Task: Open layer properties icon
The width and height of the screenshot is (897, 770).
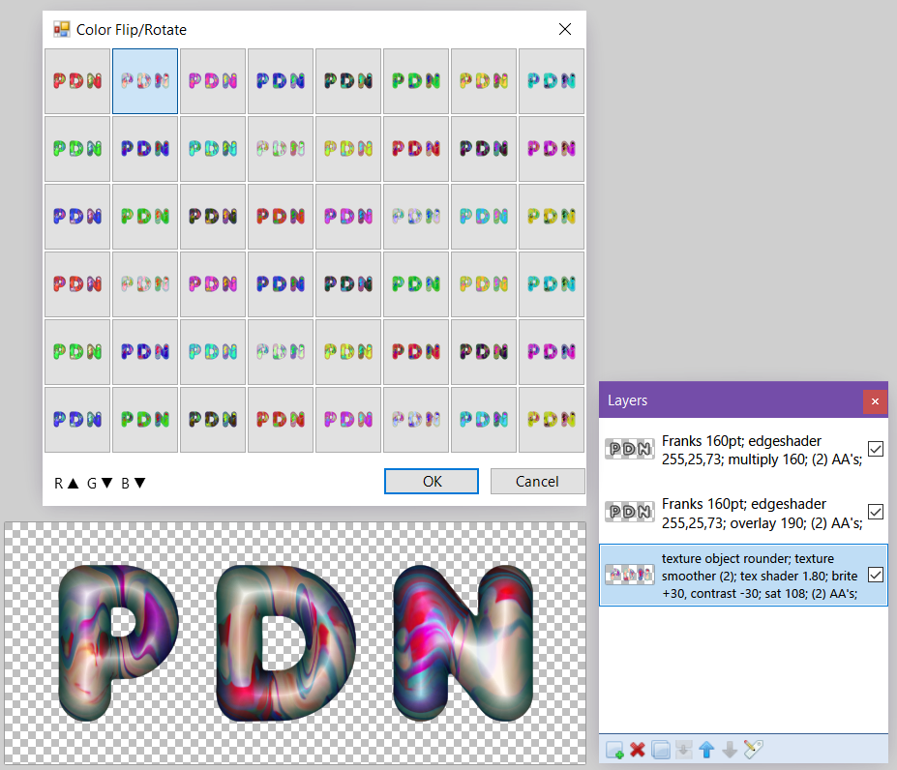Action: click(754, 749)
